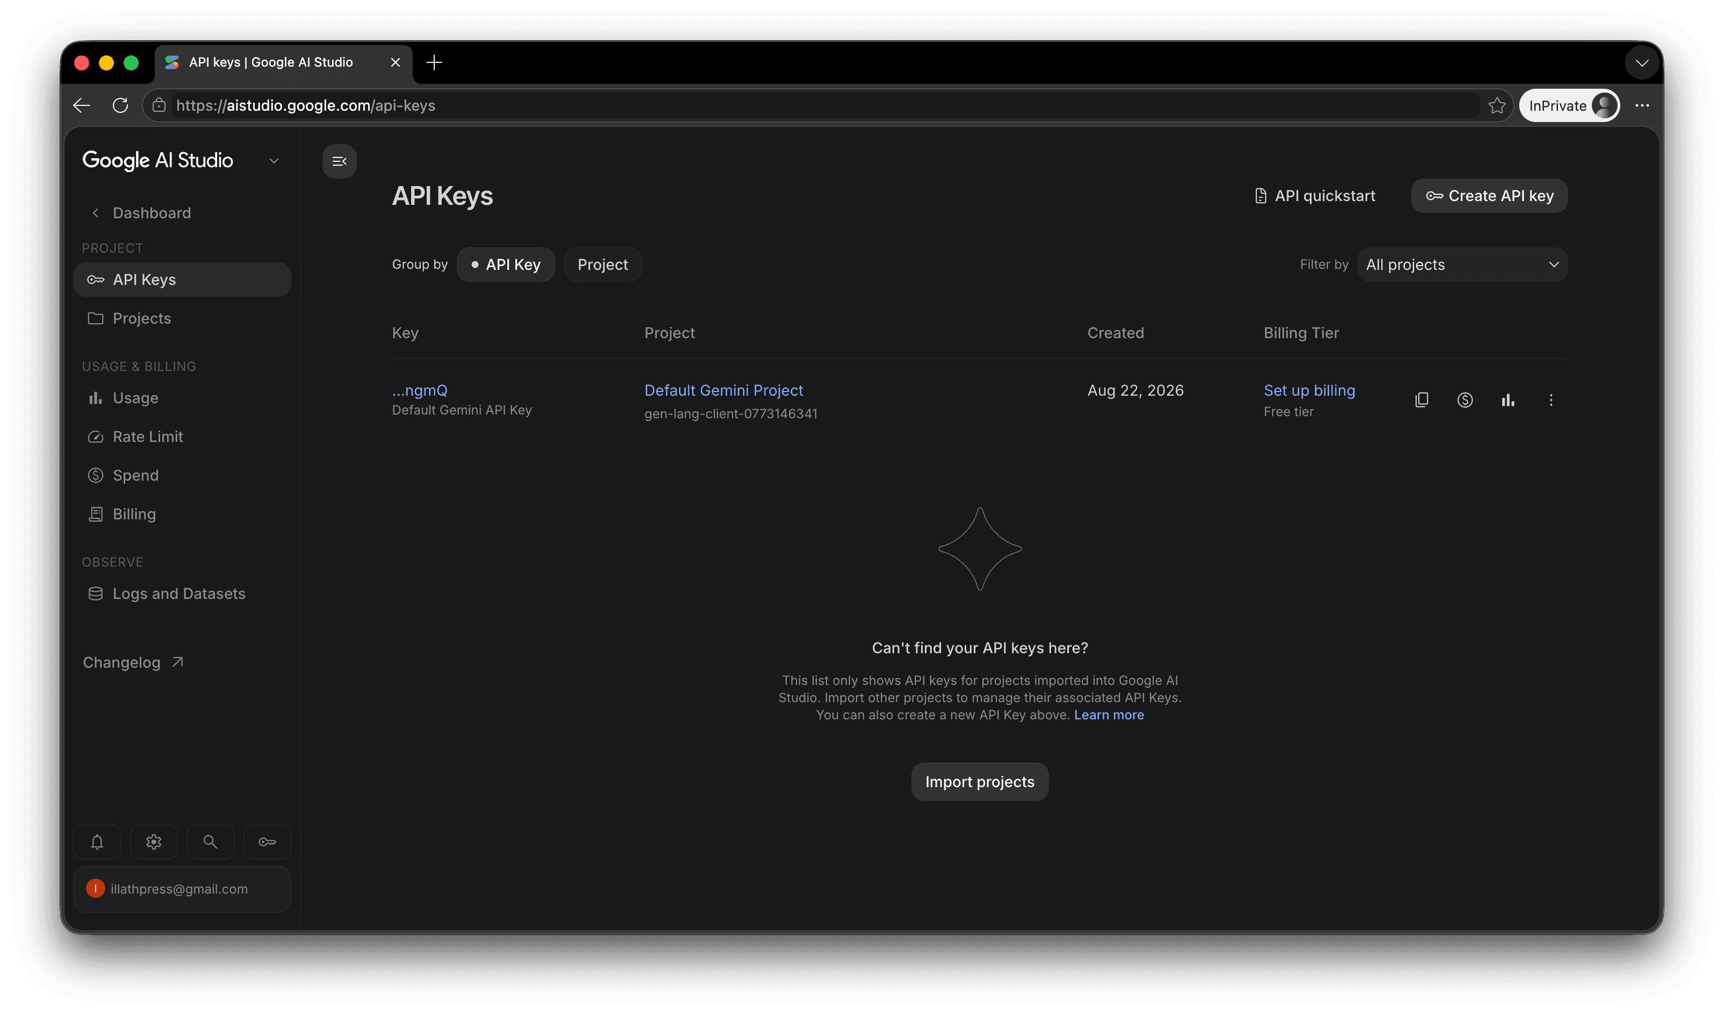Bookmark this page with the star icon

click(x=1497, y=105)
